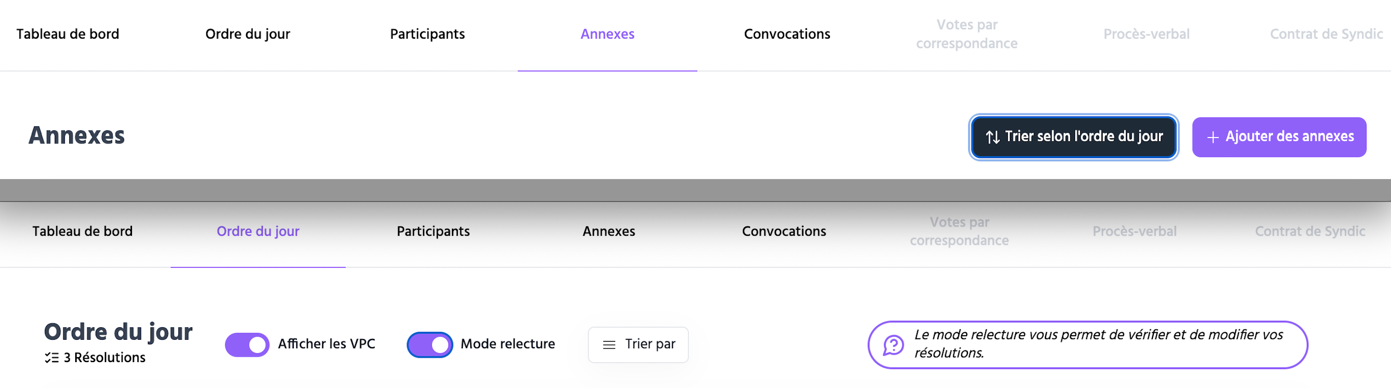Toggle the Afficher les VPC switch
This screenshot has height=388, width=1391.
(x=247, y=345)
